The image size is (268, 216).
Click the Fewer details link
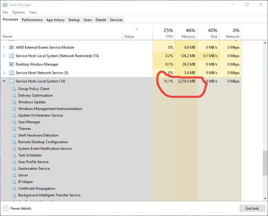point(21,208)
